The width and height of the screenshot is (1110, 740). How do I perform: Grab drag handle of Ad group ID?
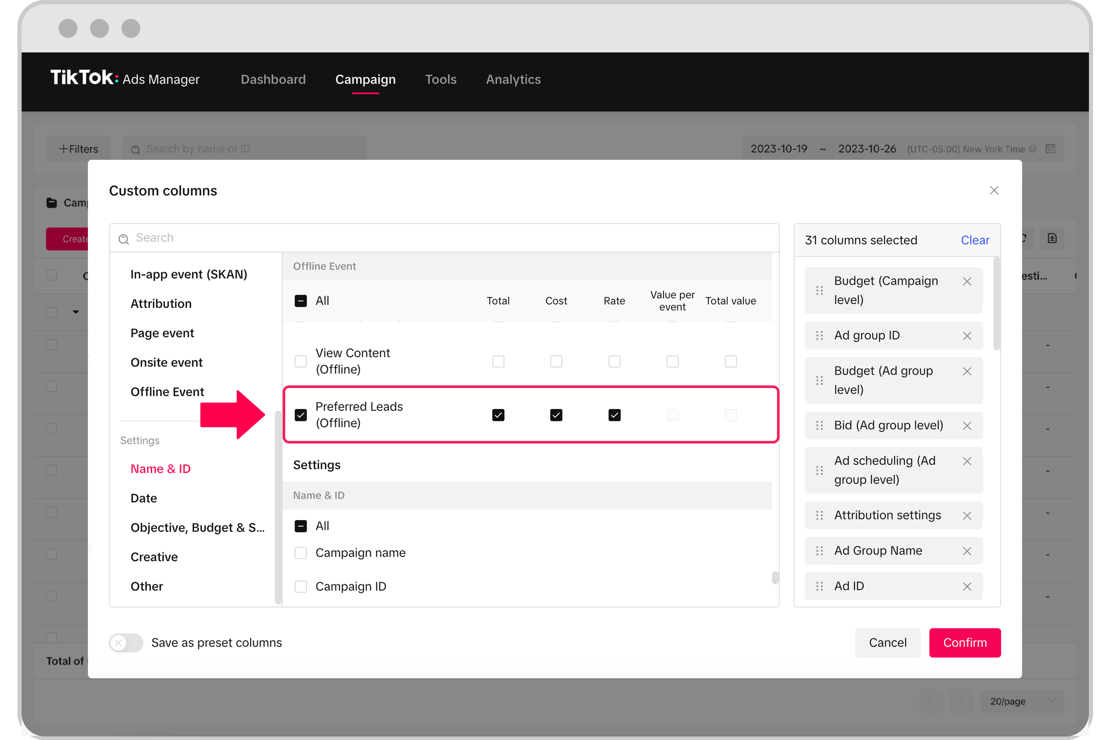pyautogui.click(x=820, y=336)
